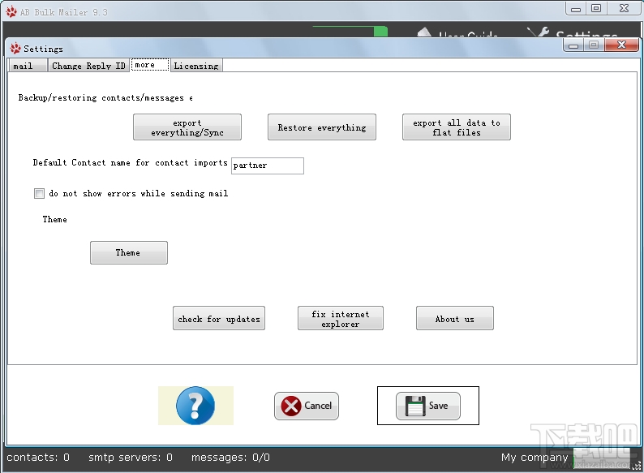Click the Settings dialog paw logo icon

pyautogui.click(x=15, y=49)
